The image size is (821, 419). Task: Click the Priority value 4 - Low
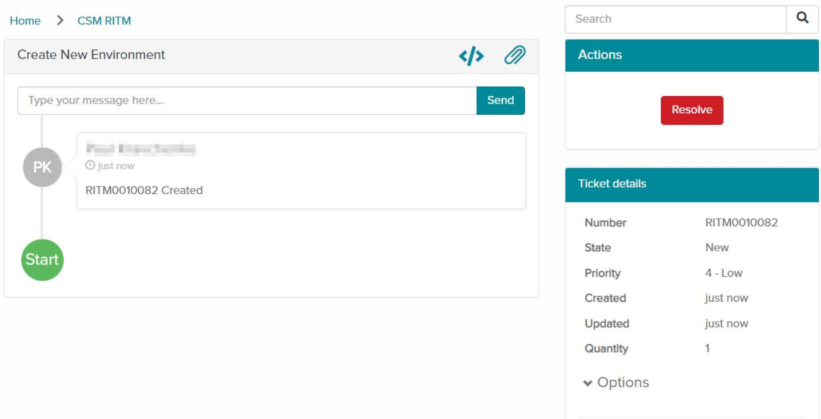[x=724, y=273]
